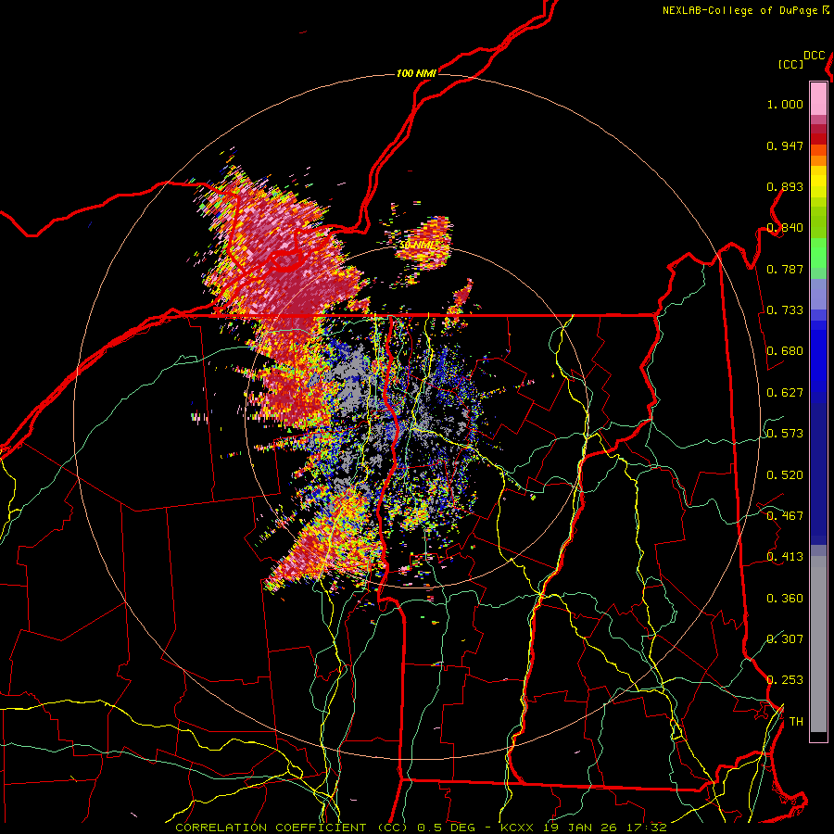
Task: Select the 0.680 scale value
Action: pyautogui.click(x=785, y=351)
